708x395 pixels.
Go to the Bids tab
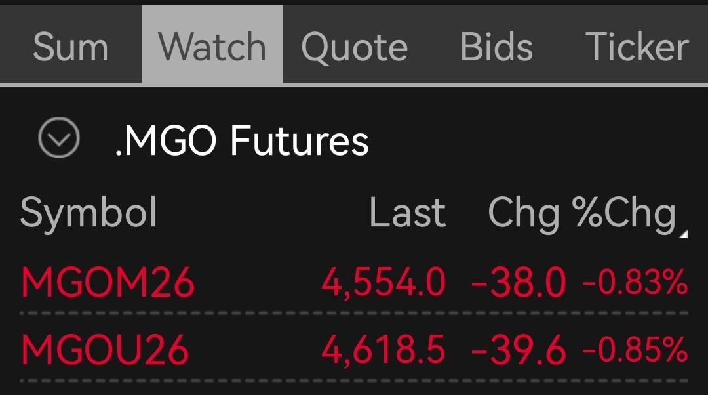pyautogui.click(x=496, y=47)
